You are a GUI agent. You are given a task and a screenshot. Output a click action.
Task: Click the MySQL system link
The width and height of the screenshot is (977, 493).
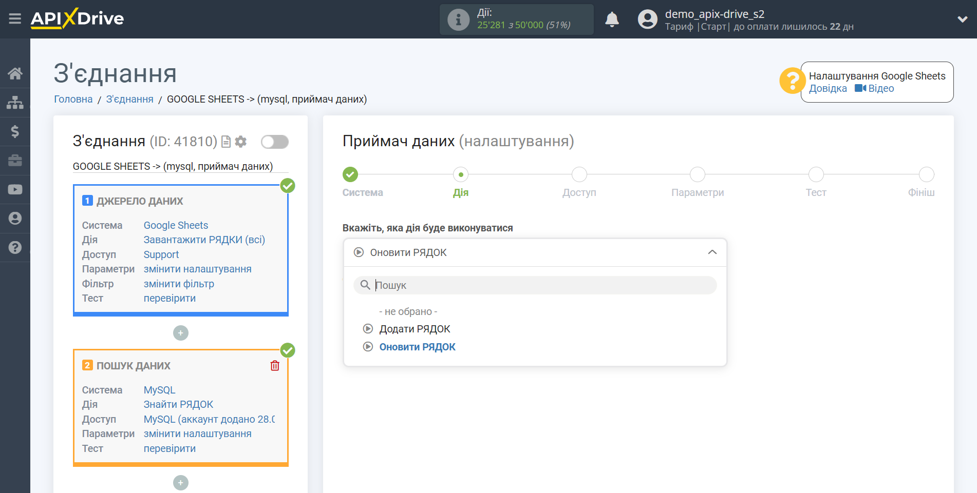[159, 390]
